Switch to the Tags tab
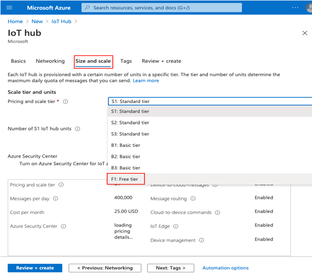The image size is (312, 276). (126, 61)
